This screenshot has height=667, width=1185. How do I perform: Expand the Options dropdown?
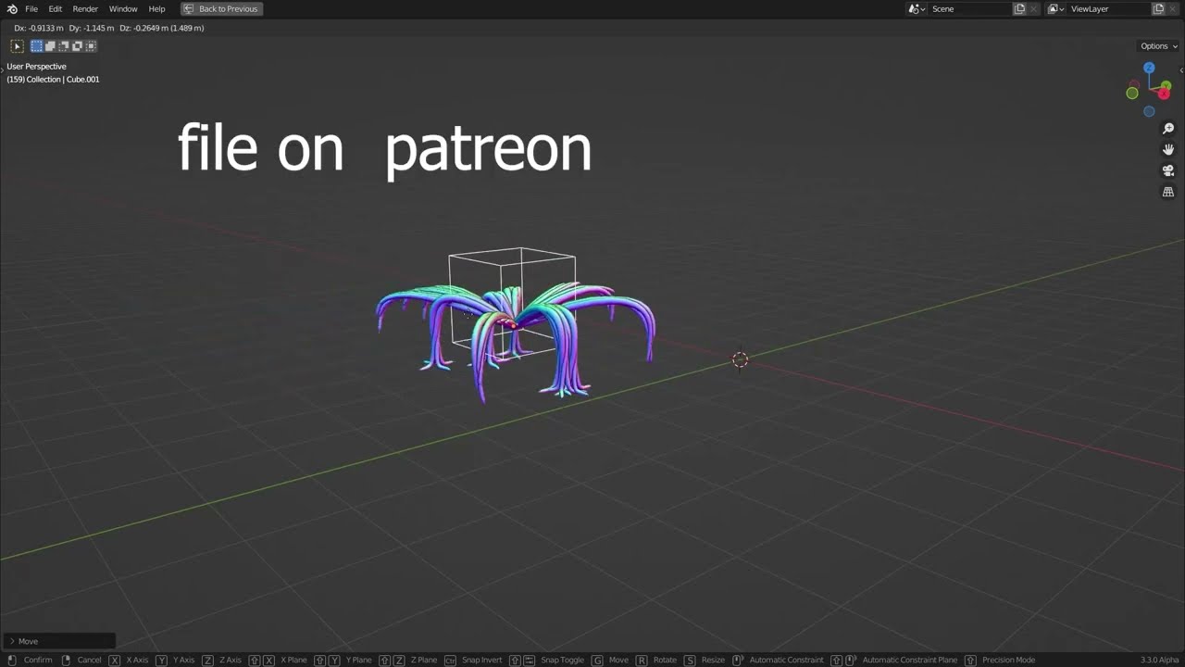[1159, 46]
